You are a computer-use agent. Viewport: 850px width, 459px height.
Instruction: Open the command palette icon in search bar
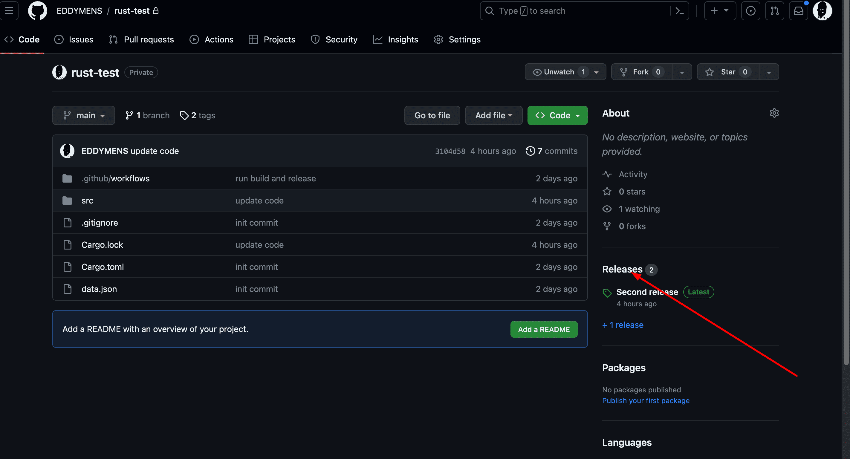coord(679,11)
